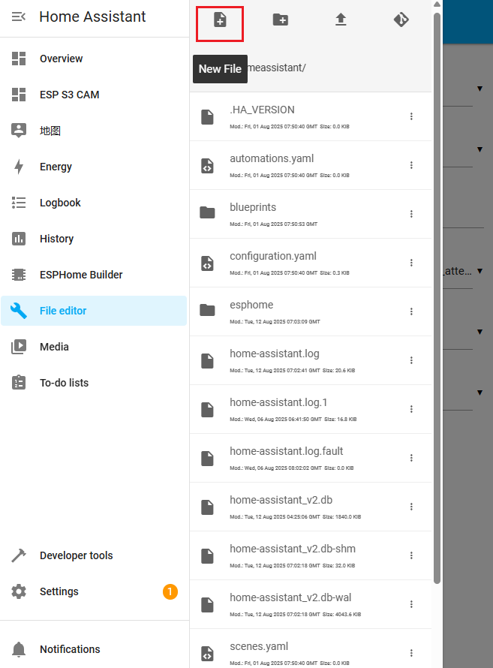Open the Media panel
493x668 pixels.
click(x=94, y=347)
